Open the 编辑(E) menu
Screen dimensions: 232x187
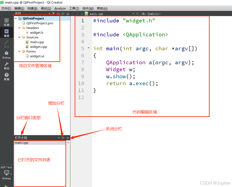(19, 8)
